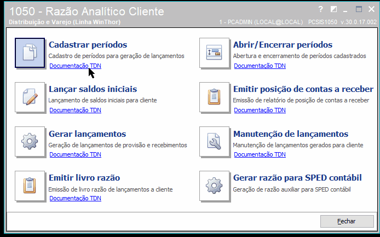Open Documentação TDN under Emitir posição de contas
Image resolution: width=380 pixels, height=237 pixels.
(260, 110)
